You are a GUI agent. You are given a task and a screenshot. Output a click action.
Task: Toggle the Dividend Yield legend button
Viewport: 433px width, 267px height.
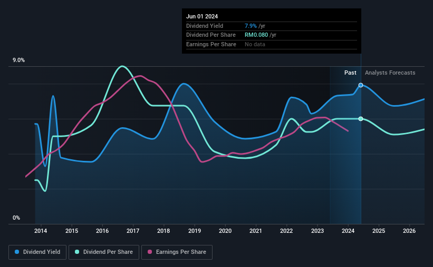click(37, 252)
